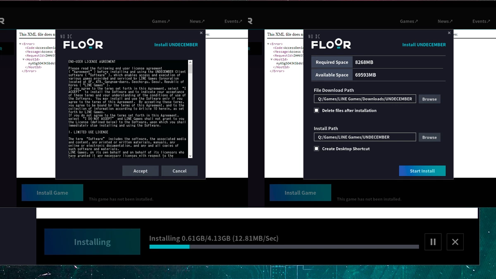The height and width of the screenshot is (279, 496).
Task: Click the license text scrollbar down arrow
Action: coord(190,155)
